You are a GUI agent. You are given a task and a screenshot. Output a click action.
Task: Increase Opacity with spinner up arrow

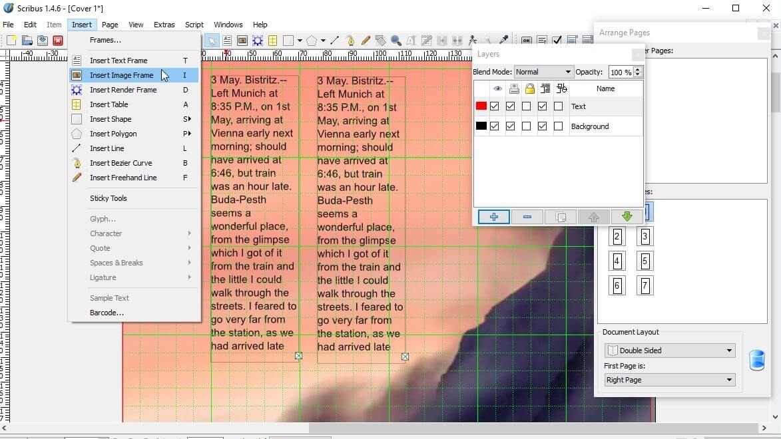click(x=638, y=69)
